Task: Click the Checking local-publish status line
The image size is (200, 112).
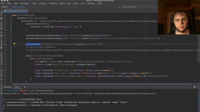Action: (40, 105)
